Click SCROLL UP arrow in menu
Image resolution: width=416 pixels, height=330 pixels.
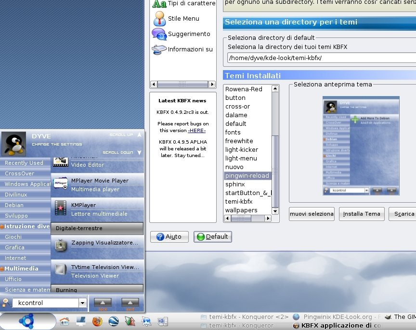(x=139, y=134)
